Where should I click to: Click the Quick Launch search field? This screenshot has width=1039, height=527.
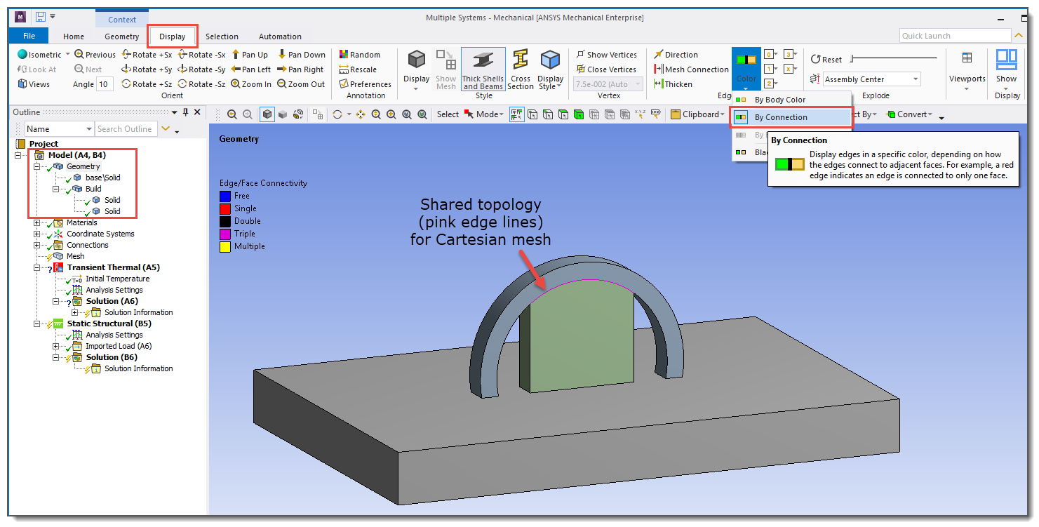954,36
